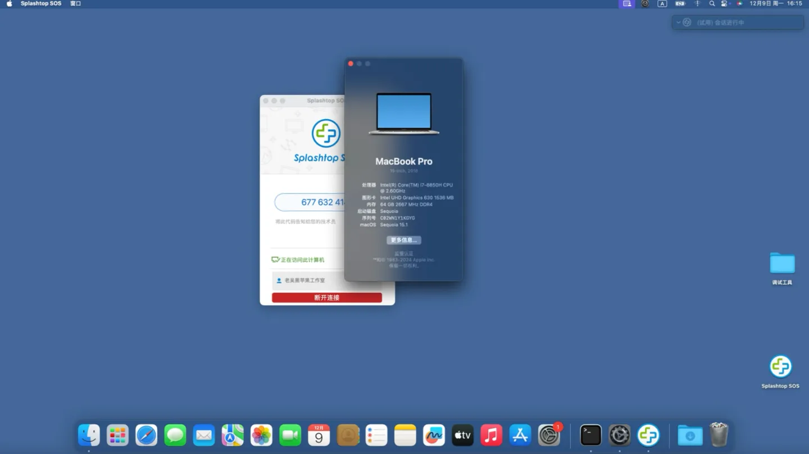Open the 调试工具 folder on the desktop
809x454 pixels.
782,264
